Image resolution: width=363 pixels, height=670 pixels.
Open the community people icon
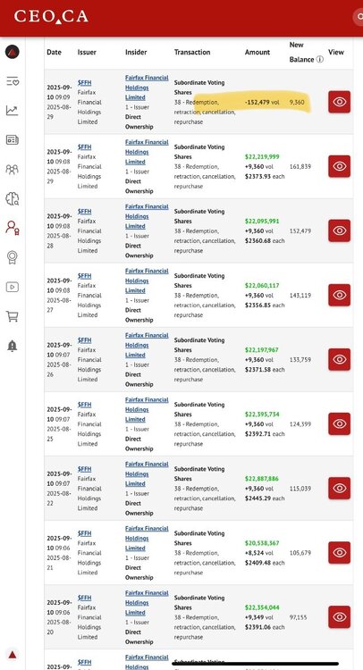(12, 169)
